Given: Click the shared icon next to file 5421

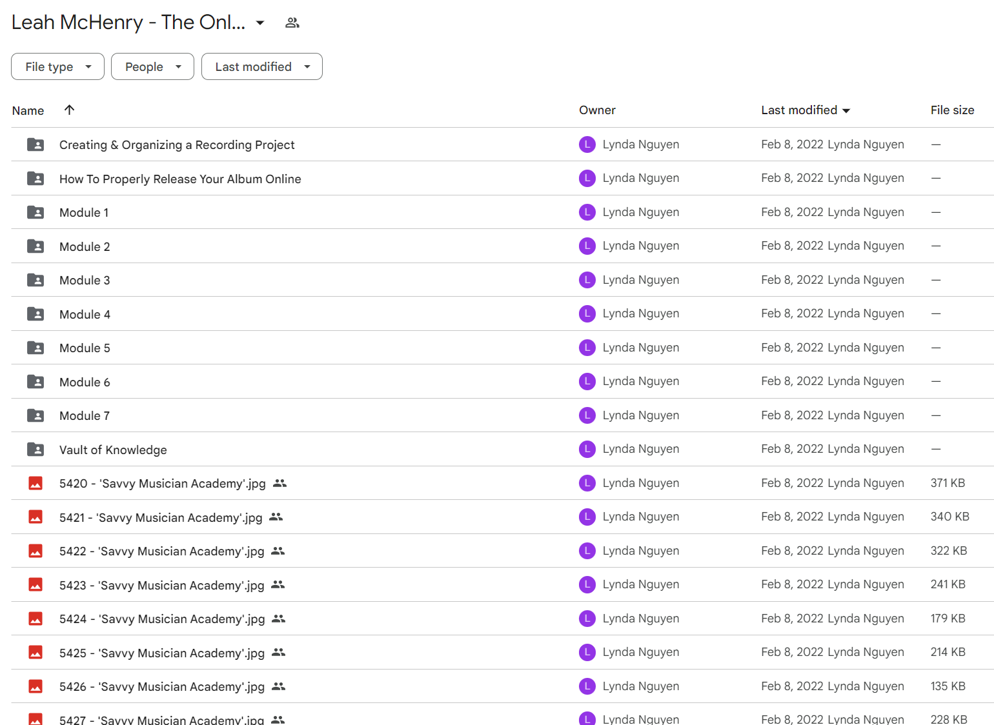Looking at the screenshot, I should coord(276,517).
